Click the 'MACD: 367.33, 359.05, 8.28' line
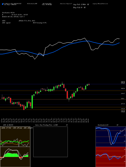 (x=13, y=17)
